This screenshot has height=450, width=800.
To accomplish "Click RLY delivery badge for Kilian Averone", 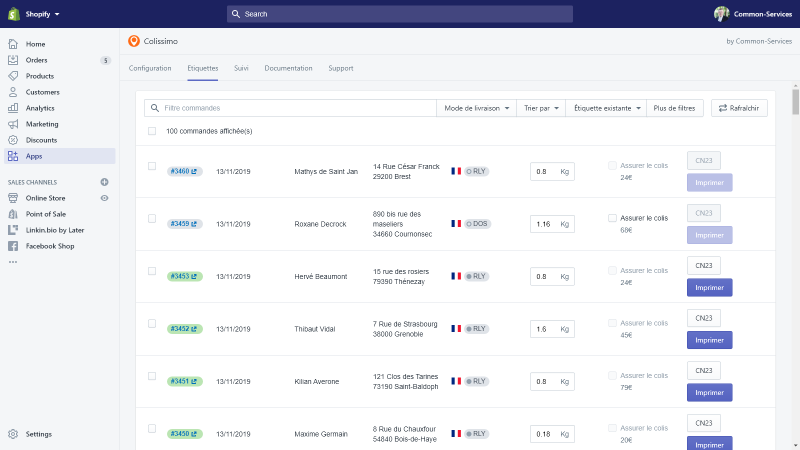I will [476, 381].
